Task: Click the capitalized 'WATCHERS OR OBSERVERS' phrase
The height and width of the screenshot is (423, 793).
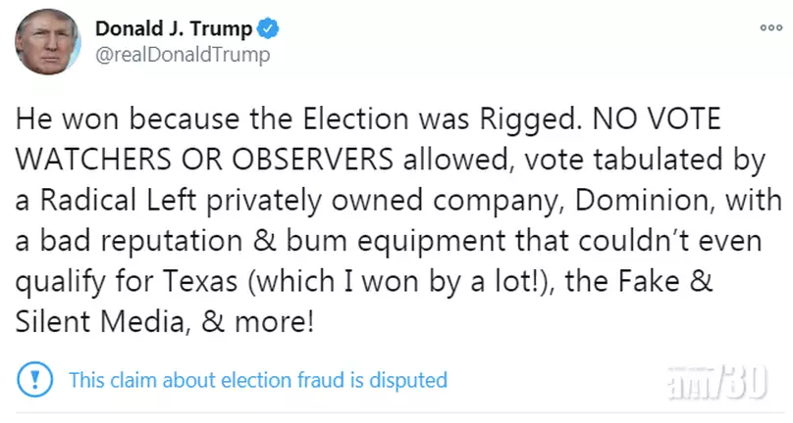Action: point(204,160)
